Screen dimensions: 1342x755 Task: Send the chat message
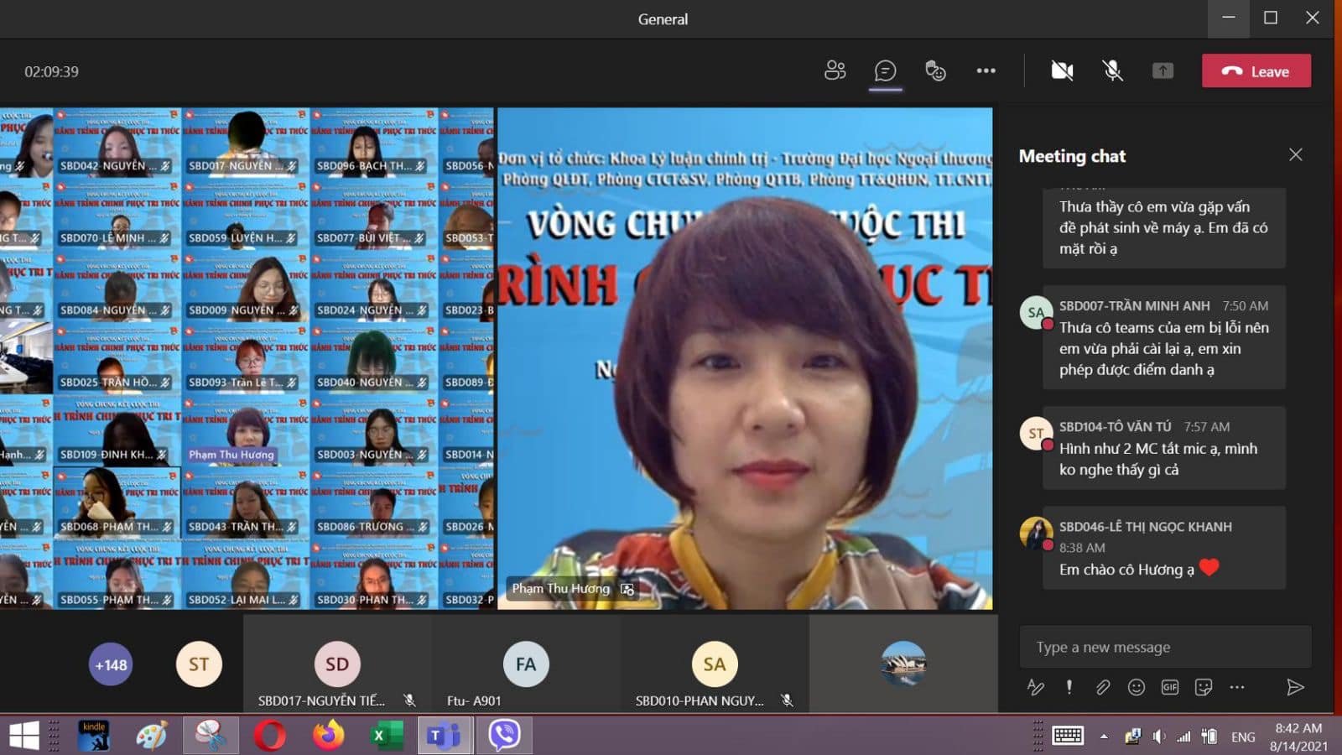click(1295, 687)
